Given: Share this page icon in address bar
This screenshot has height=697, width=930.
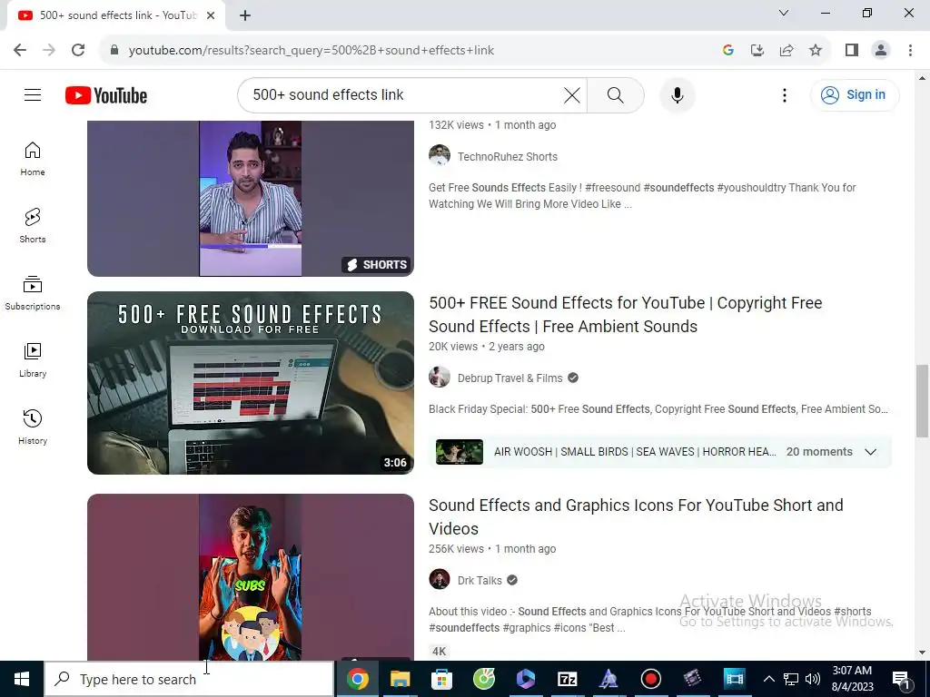Looking at the screenshot, I should tap(787, 50).
